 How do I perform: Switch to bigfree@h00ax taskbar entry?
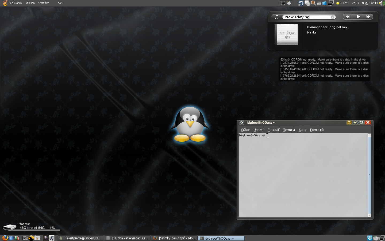tap(221, 238)
